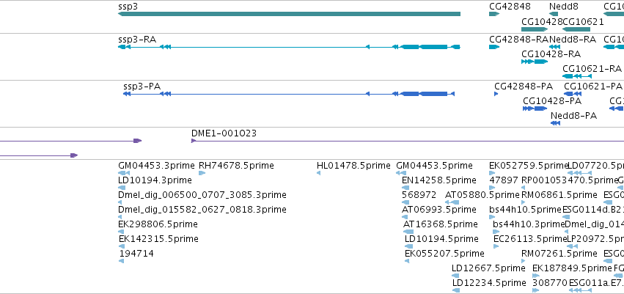Open the CG10621-PA protein label

click(593, 86)
